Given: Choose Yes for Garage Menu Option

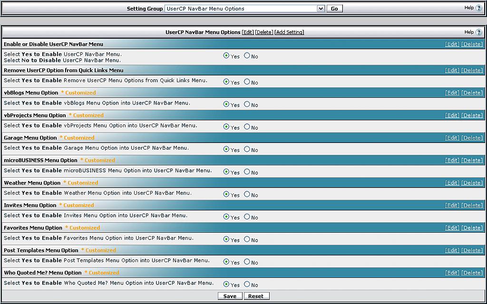Looking at the screenshot, I should 226,149.
